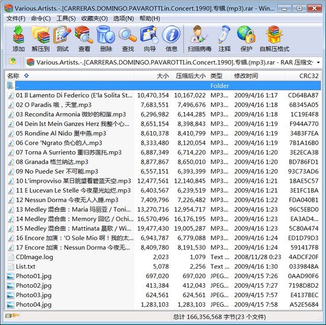The width and height of the screenshot is (326, 325).
Task: Open the 帮助(H) menu
Action: 150,18
